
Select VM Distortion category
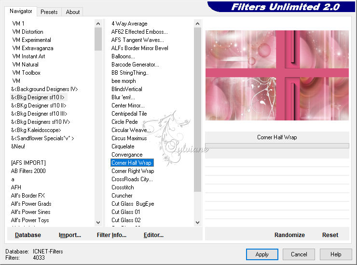click(x=28, y=32)
